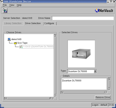Select the Scsi Tape tree node
The width and height of the screenshot is (116, 108).
22,43
